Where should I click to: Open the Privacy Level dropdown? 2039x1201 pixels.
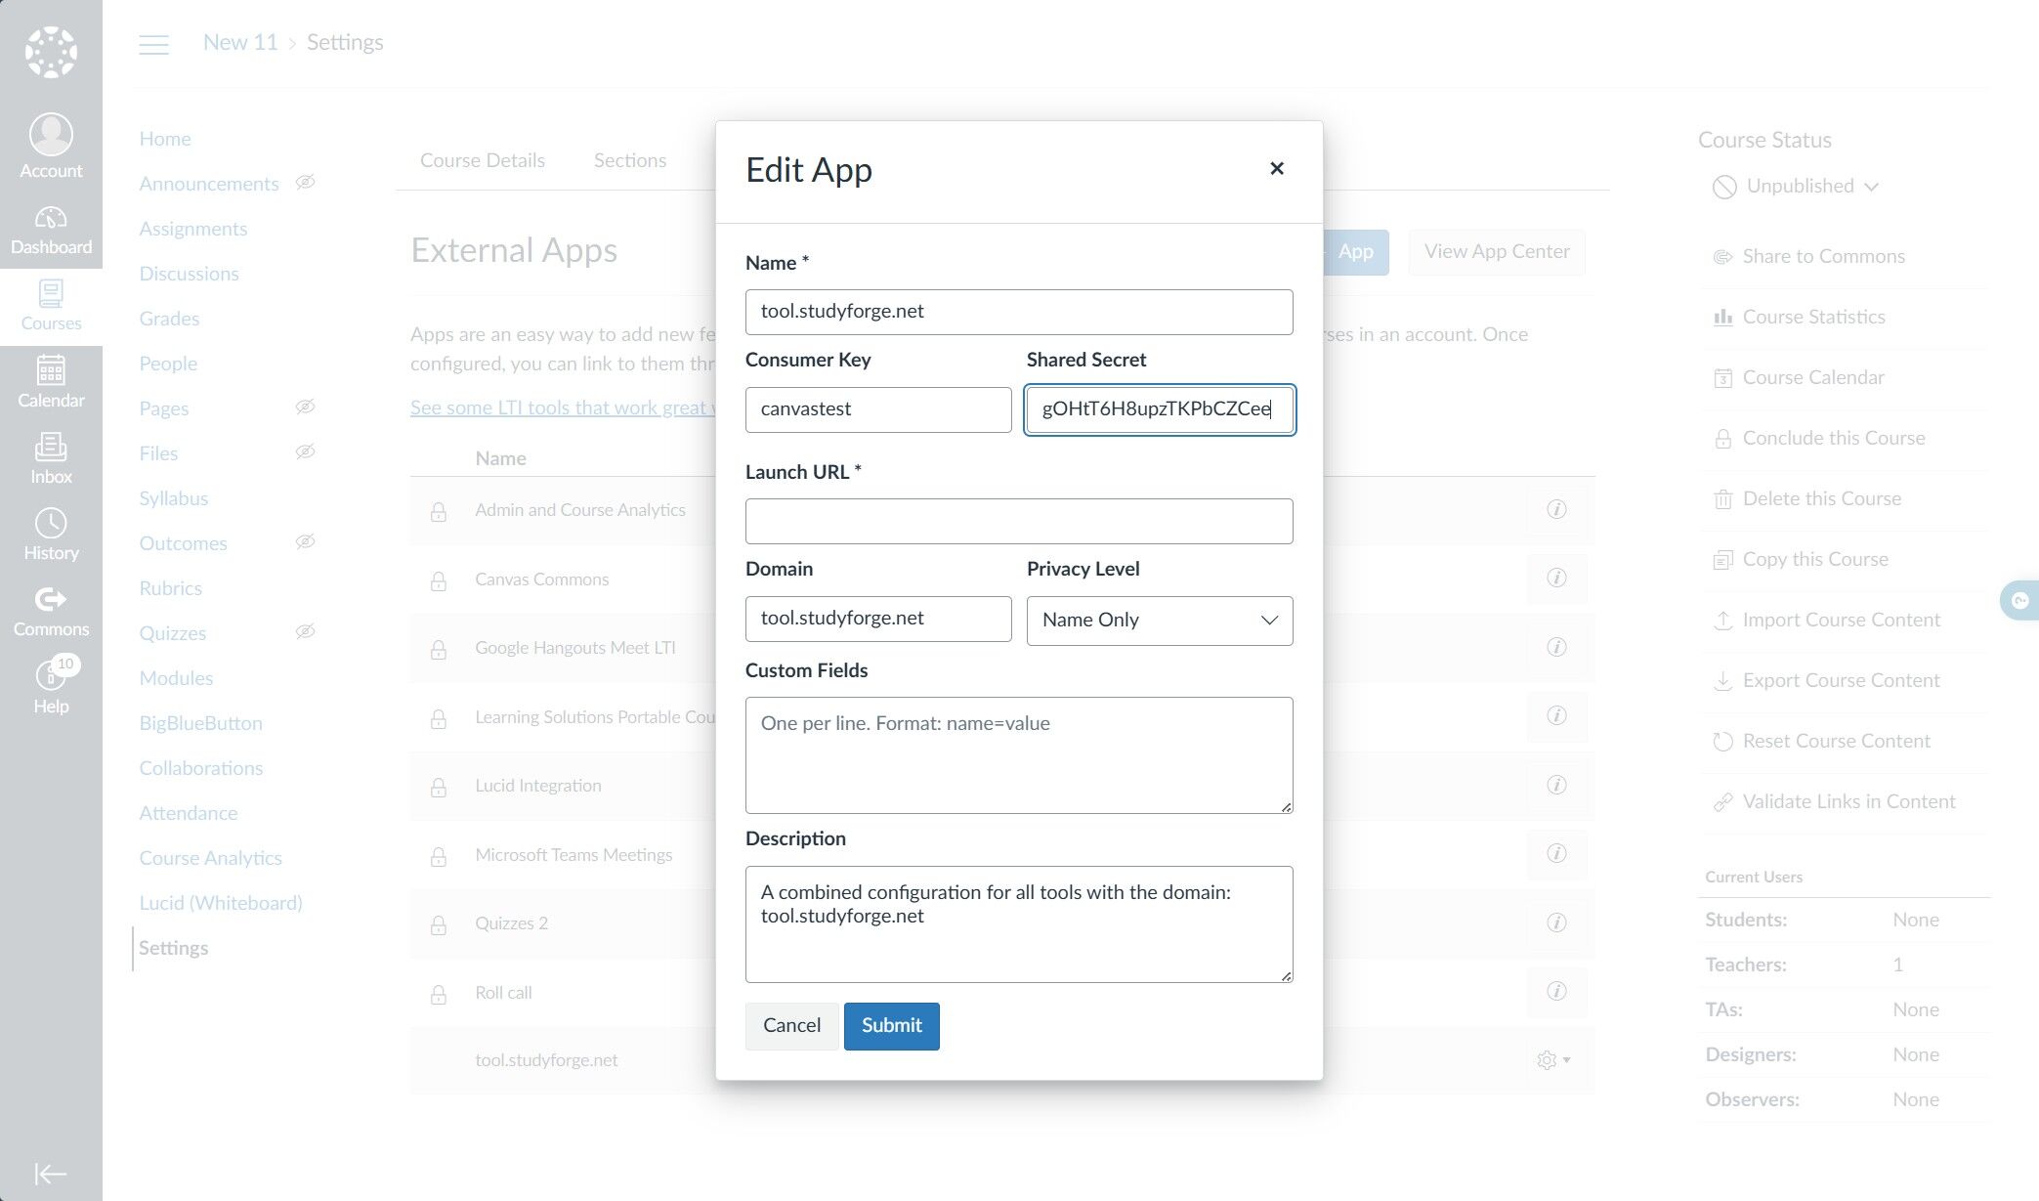click(x=1159, y=621)
